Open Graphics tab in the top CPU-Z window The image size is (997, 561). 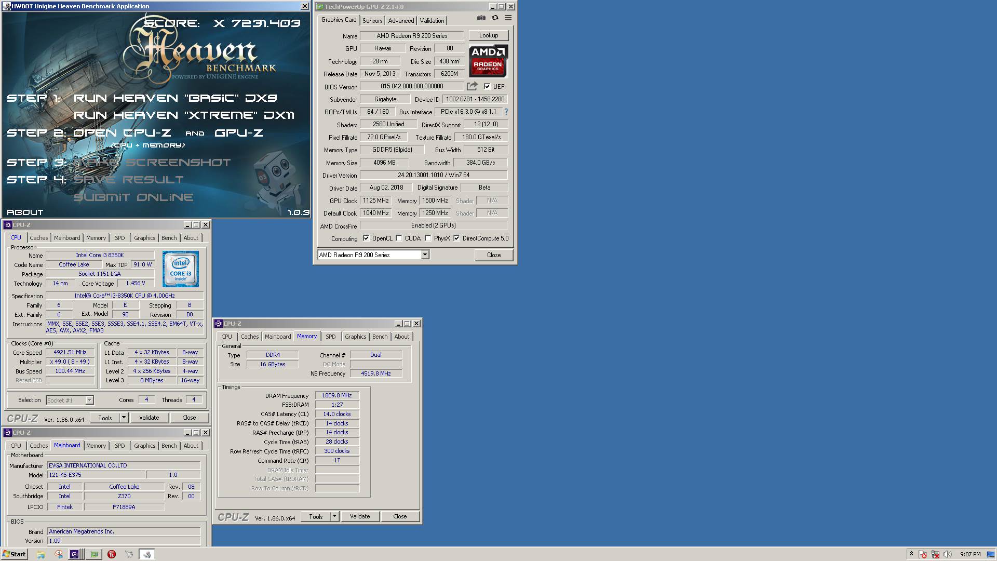pyautogui.click(x=144, y=238)
